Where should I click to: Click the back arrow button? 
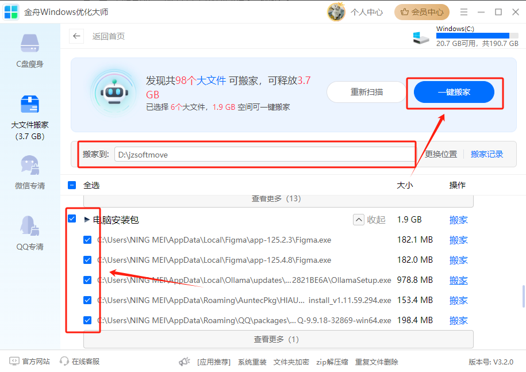coord(76,36)
